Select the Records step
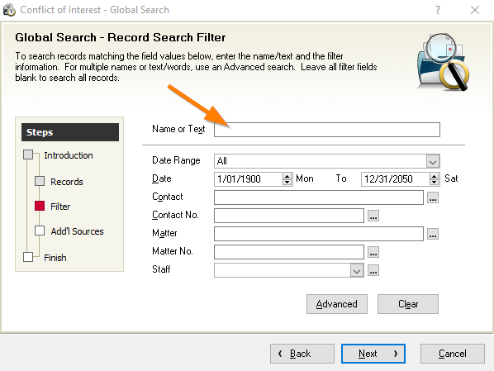494x371 pixels. (66, 182)
